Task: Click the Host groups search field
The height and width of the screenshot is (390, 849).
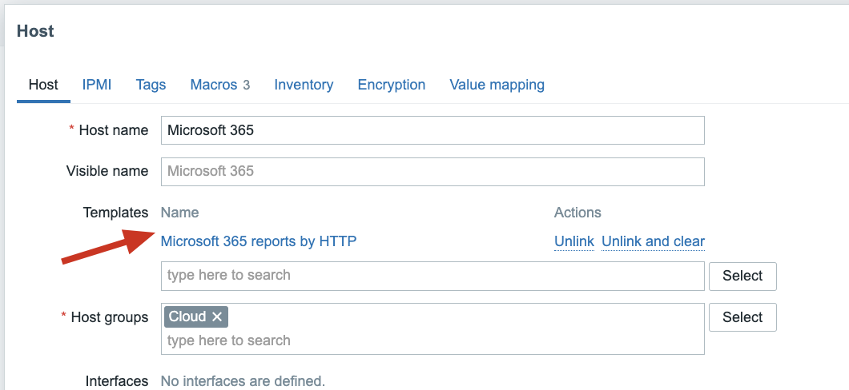Action: click(x=433, y=340)
